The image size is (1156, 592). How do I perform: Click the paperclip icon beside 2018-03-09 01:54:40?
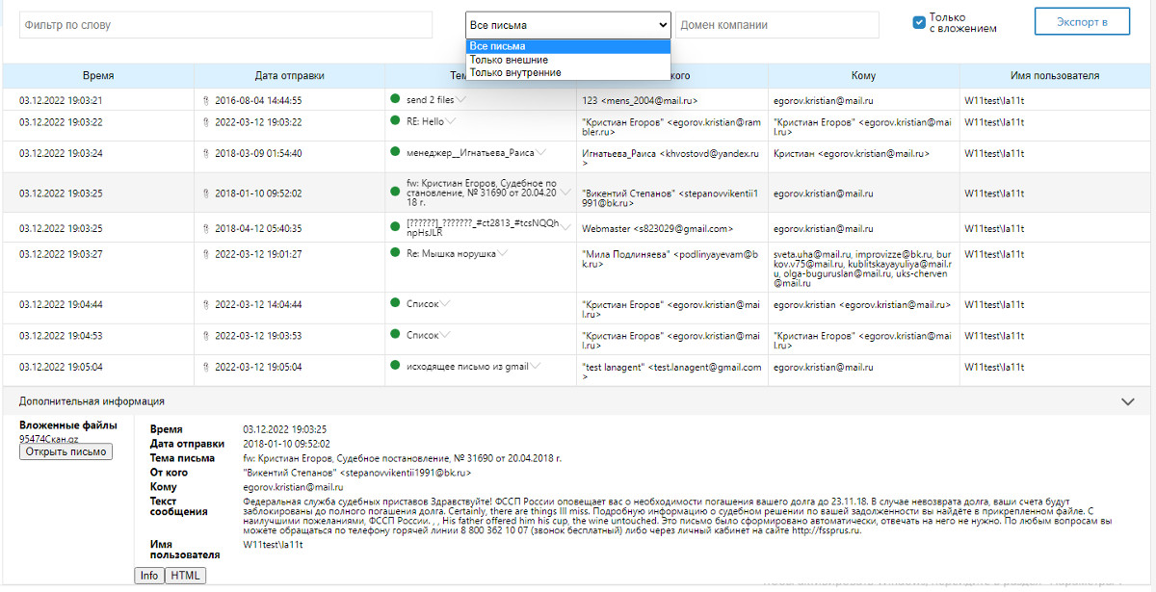click(206, 153)
